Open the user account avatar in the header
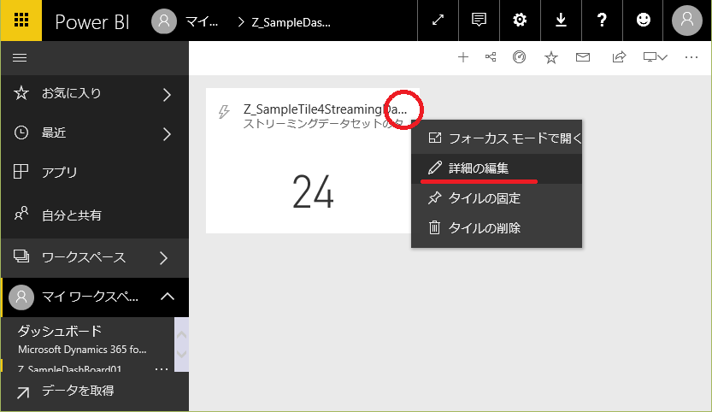This screenshot has height=412, width=712. [x=686, y=21]
